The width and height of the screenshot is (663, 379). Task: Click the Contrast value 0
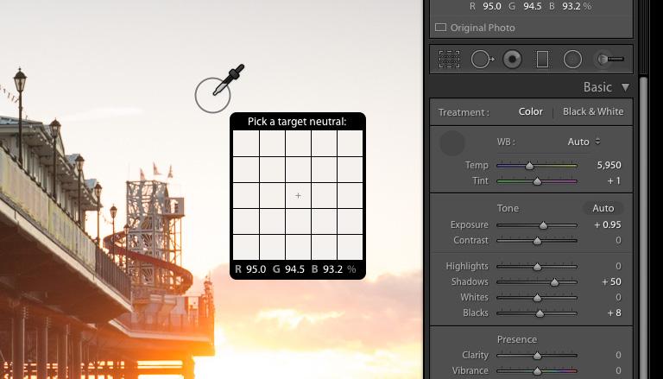tap(618, 240)
